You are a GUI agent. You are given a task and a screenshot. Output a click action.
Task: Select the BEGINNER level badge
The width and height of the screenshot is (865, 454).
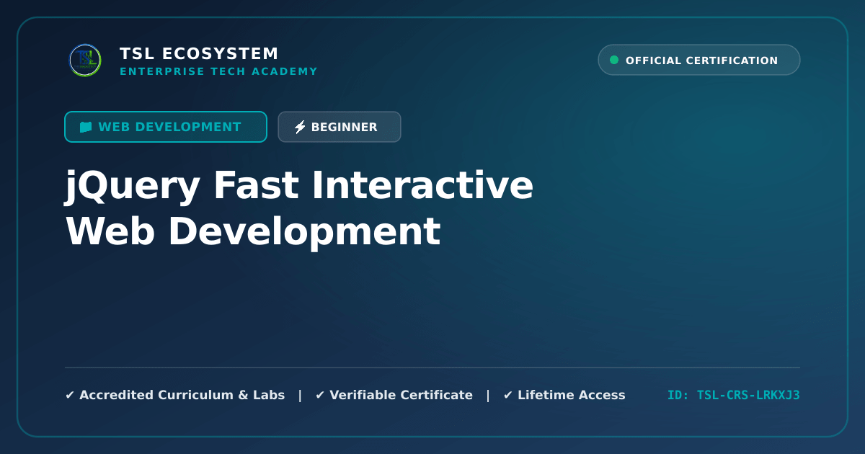point(340,127)
